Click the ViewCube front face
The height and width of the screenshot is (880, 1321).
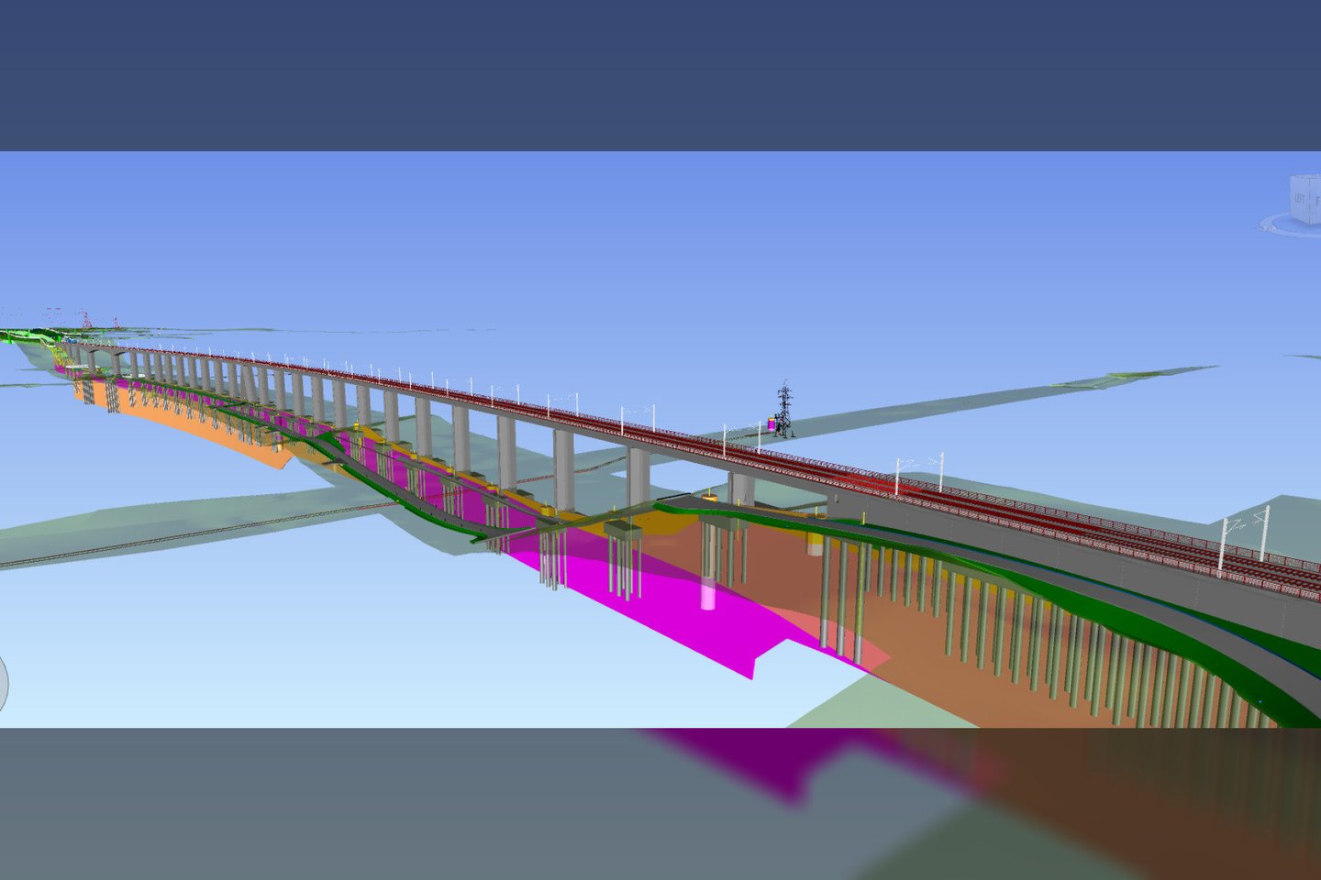coord(1316,200)
